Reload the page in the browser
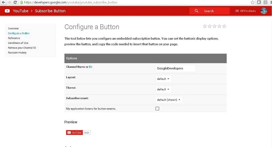The height and width of the screenshot is (147, 272). click(16, 2)
